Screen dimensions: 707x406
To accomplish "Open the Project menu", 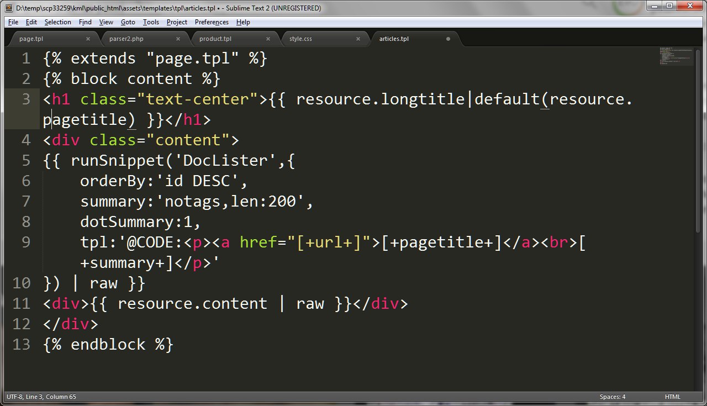I will coord(177,22).
